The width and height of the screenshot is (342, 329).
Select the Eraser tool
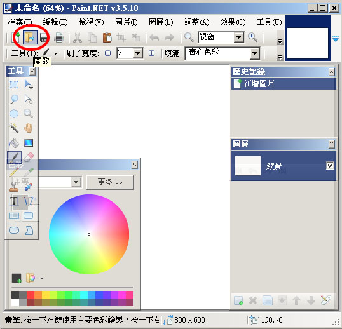[x=29, y=157]
